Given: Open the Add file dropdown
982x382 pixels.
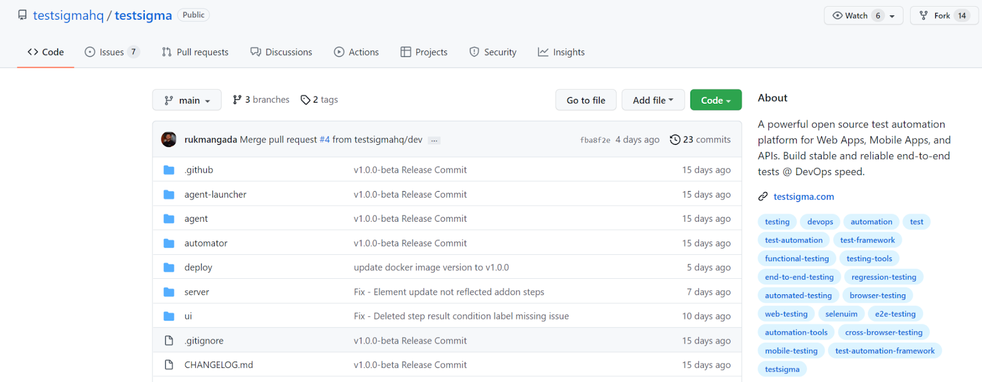Looking at the screenshot, I should pos(653,100).
